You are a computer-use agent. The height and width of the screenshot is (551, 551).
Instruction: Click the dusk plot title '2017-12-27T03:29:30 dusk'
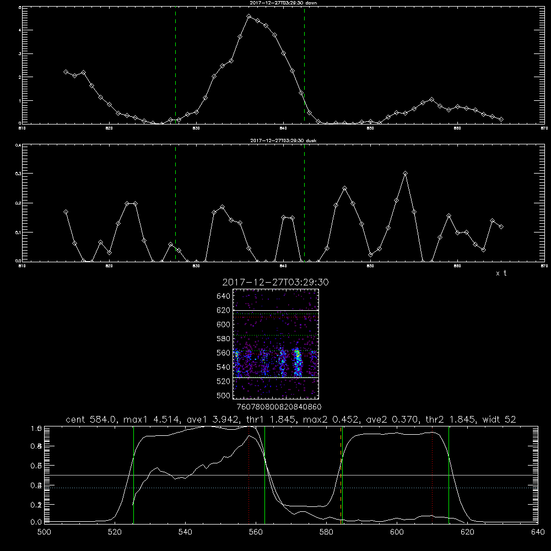pyautogui.click(x=283, y=141)
